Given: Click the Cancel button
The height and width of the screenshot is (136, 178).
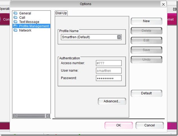Looking at the screenshot, I should [x=150, y=125].
